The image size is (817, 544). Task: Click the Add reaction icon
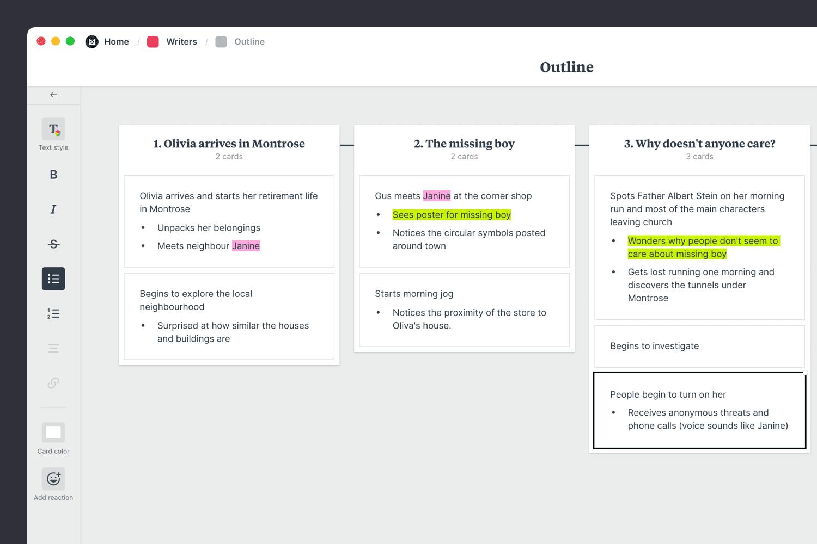click(53, 479)
